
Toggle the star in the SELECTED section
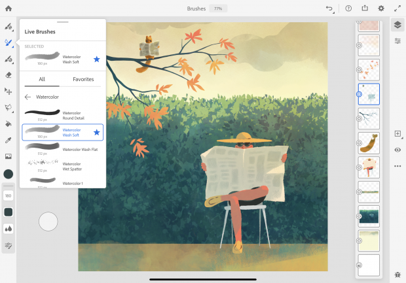tap(97, 59)
